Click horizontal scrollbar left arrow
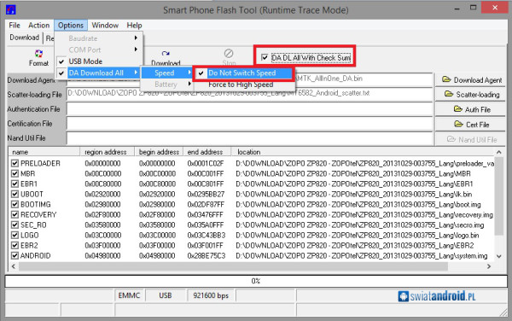This screenshot has height=321, width=512. pyautogui.click(x=14, y=266)
